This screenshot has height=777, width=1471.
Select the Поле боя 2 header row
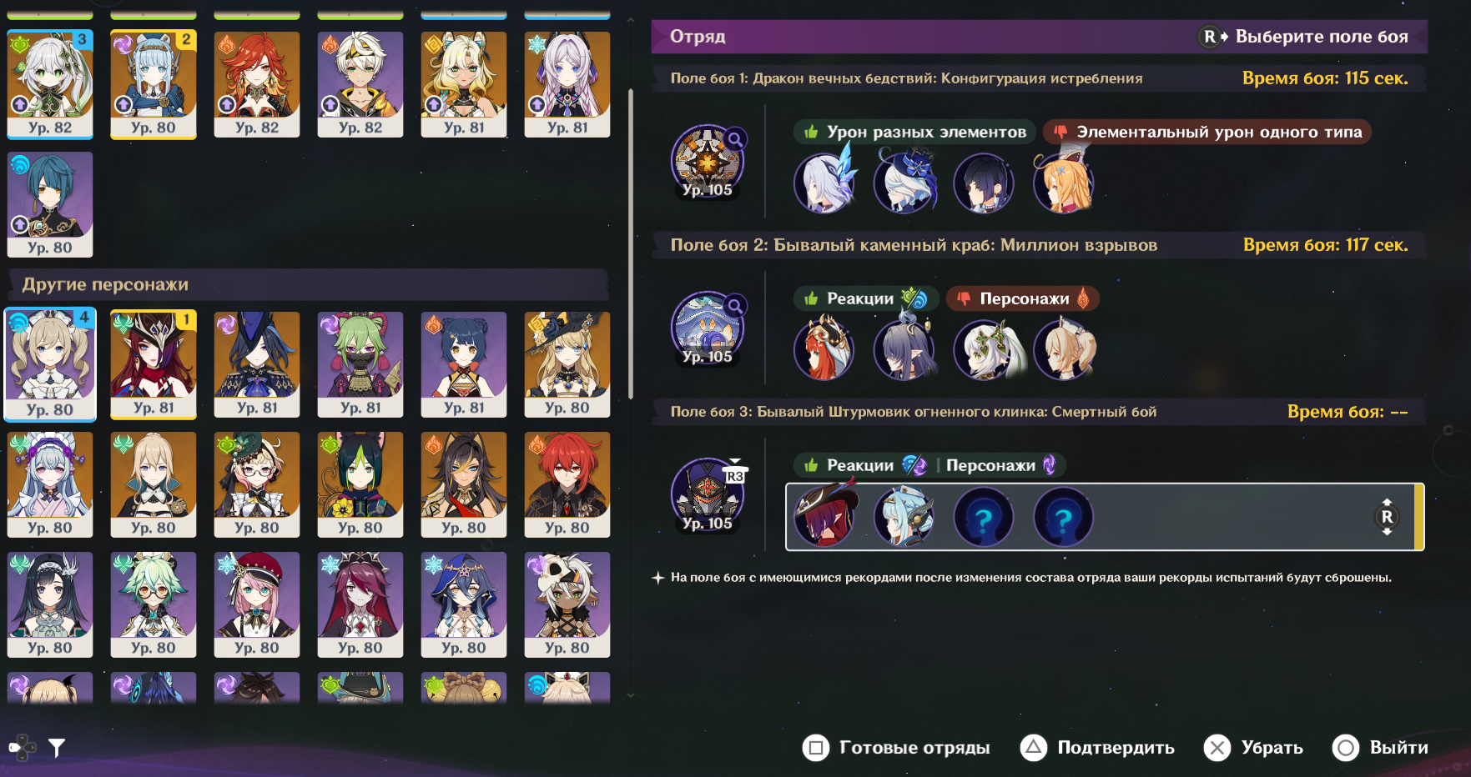1039,245
